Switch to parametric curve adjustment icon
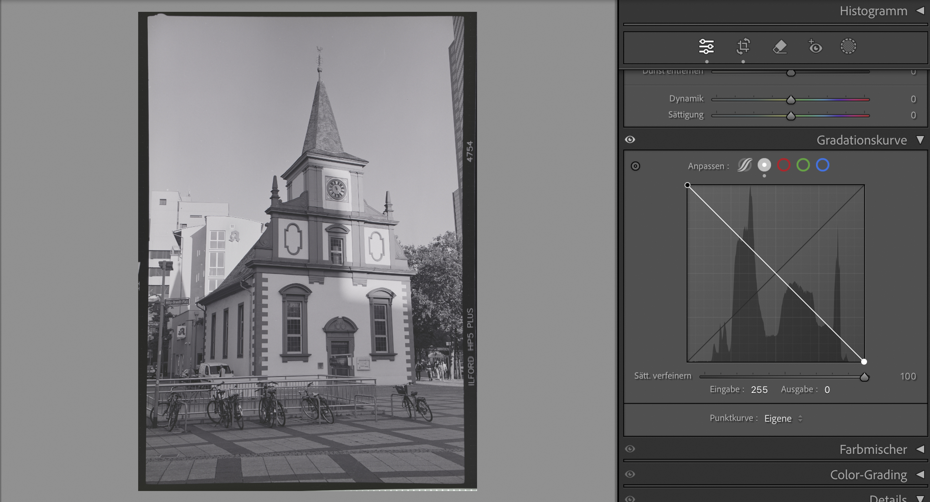 (744, 165)
